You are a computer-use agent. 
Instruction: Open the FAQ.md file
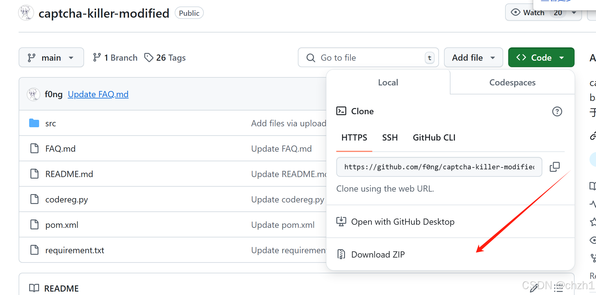(60, 149)
